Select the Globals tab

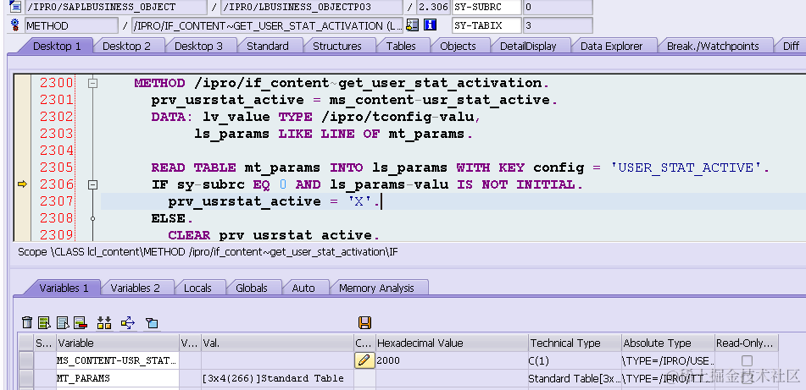(x=252, y=288)
